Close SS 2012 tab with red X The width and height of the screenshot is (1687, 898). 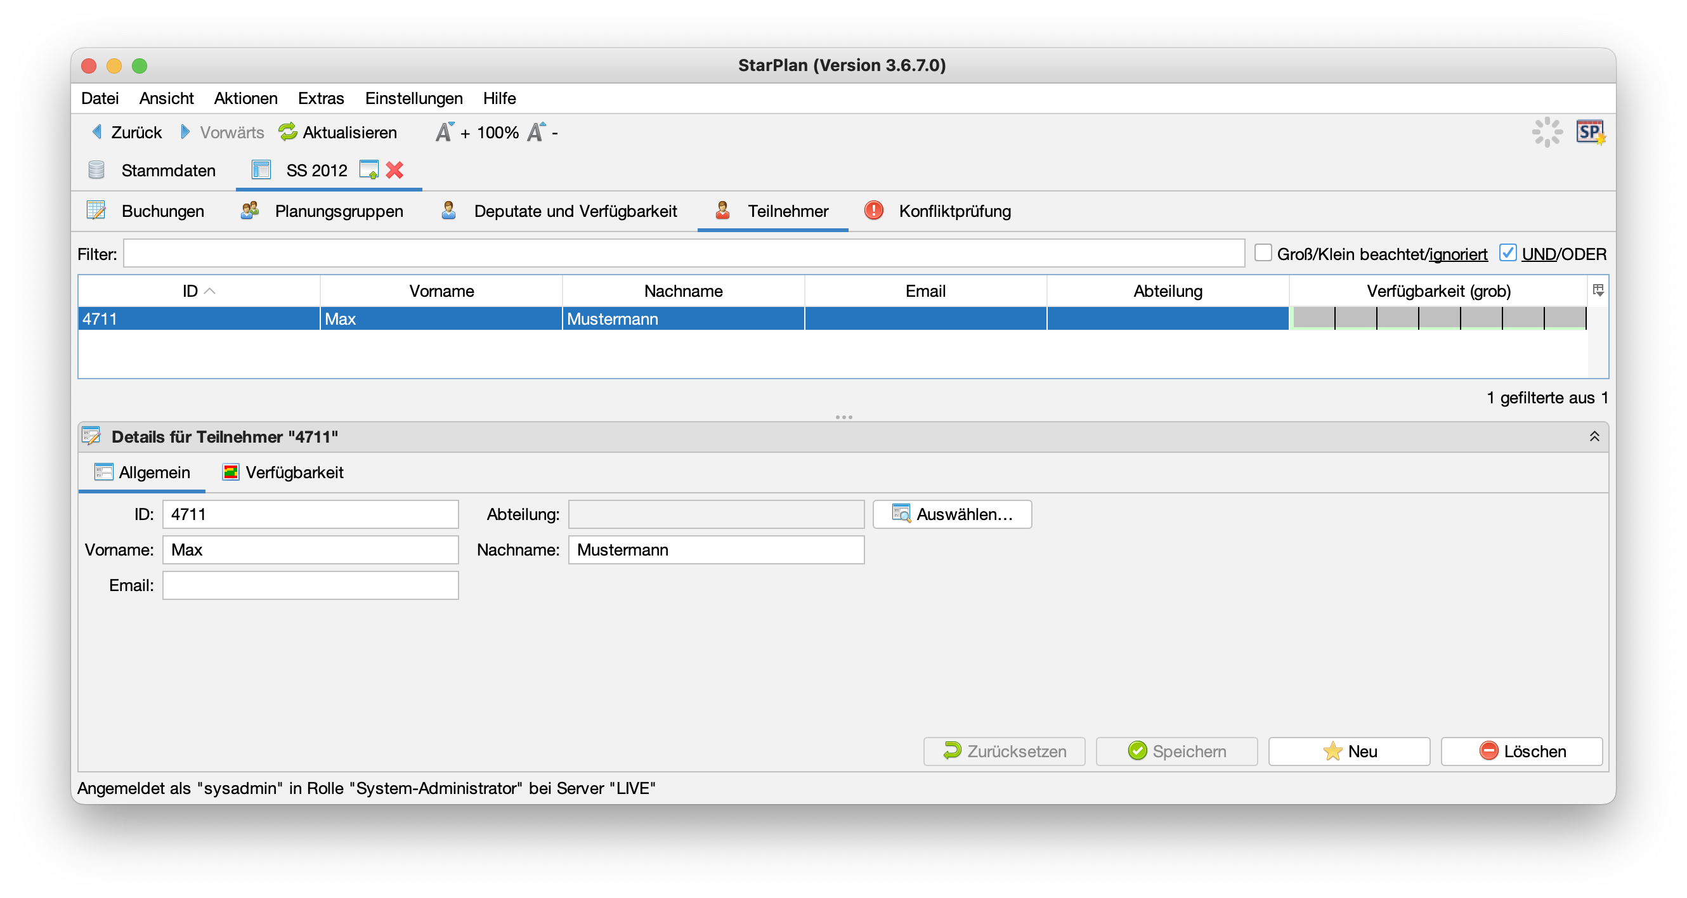pos(394,171)
